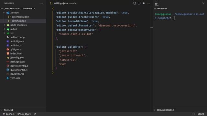
Task: Click the "typescript" array entry
Action: [68, 60]
